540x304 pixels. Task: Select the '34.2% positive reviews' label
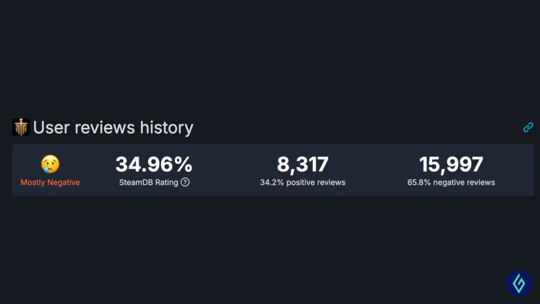[x=303, y=183]
